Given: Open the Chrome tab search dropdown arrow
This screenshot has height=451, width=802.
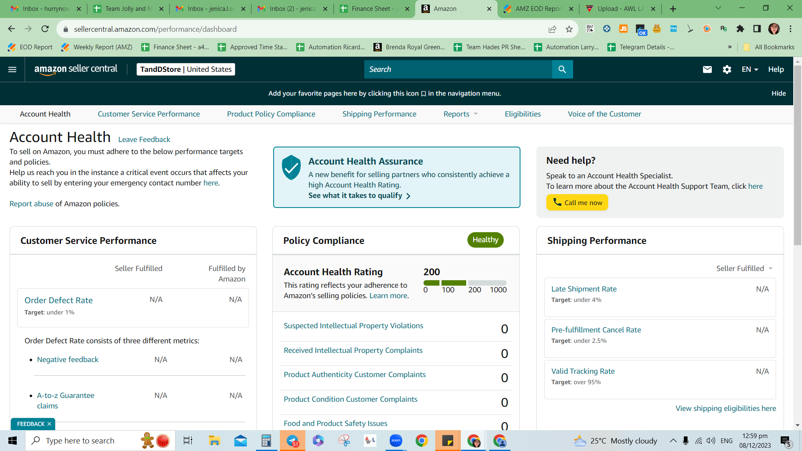Looking at the screenshot, I should 718,8.
